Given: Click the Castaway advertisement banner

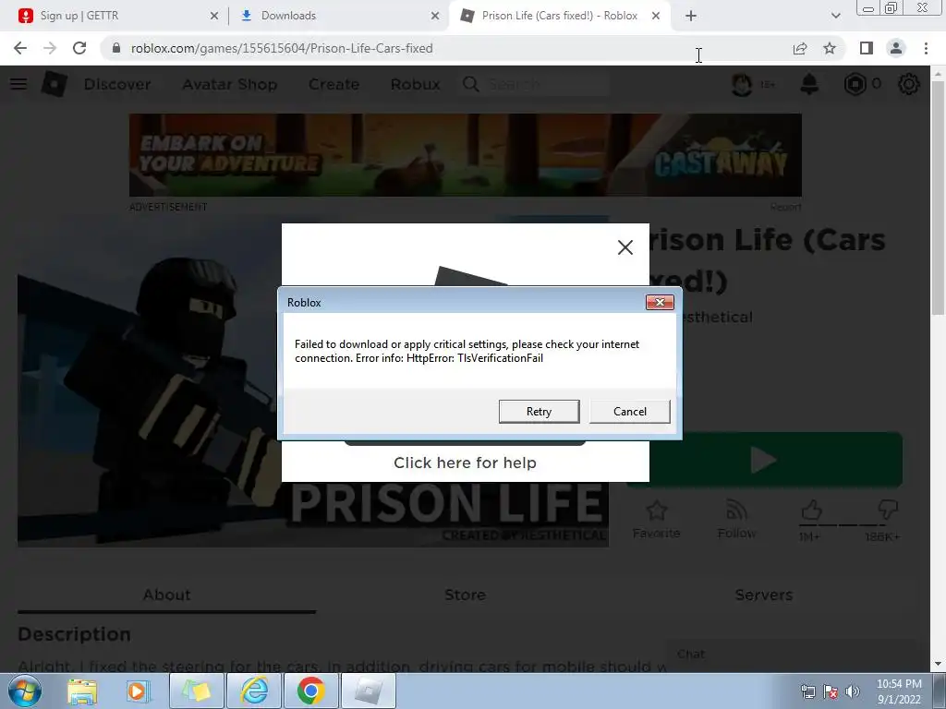Looking at the screenshot, I should [x=466, y=155].
